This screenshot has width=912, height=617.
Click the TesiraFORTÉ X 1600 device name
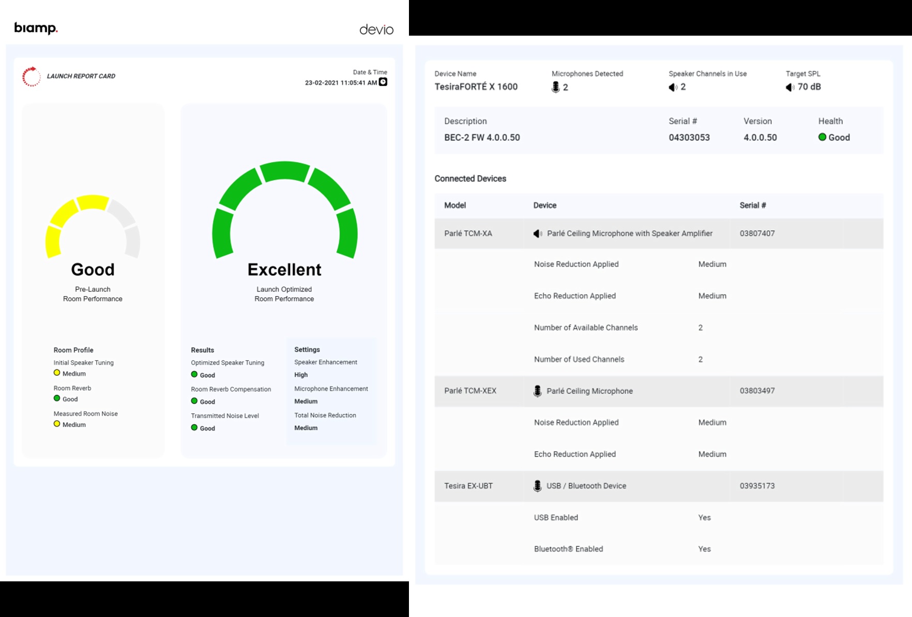coord(476,87)
